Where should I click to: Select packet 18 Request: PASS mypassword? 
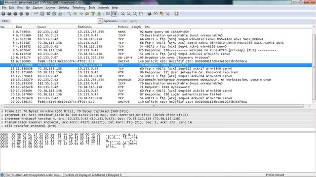(156, 87)
